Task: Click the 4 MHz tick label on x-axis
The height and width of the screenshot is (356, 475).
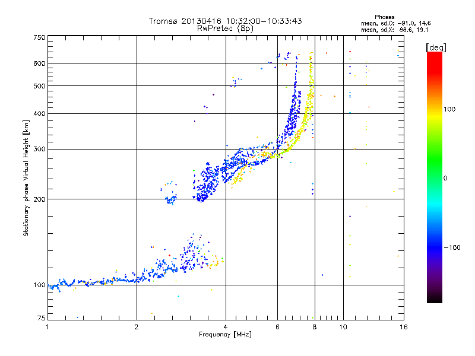Action: 226,327
